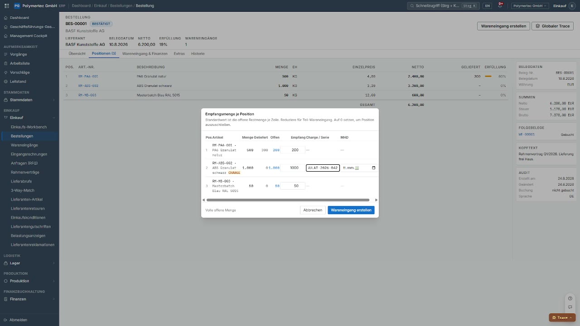Click the Produktion section icon
Screen dimensions: 580x326
(x=5, y=281)
